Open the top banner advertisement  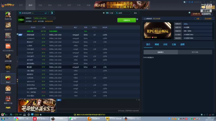(x=122, y=5)
